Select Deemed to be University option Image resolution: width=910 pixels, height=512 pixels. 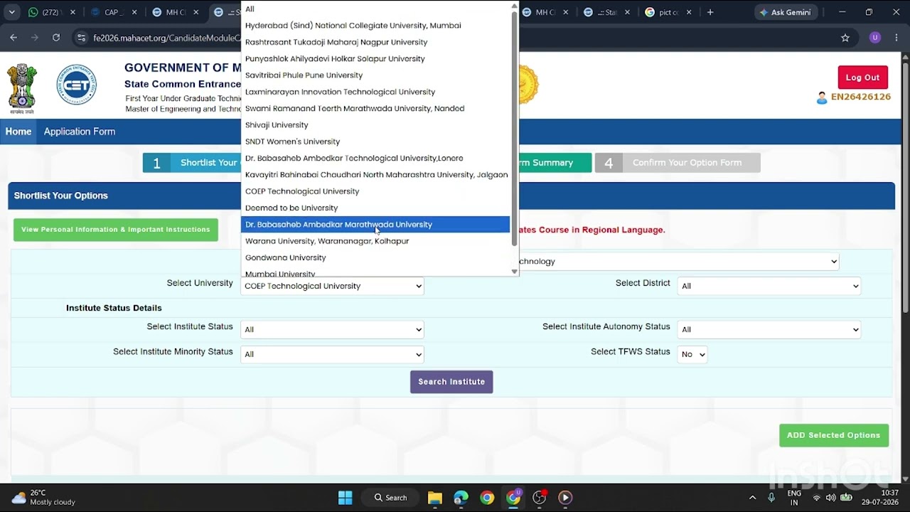pos(375,208)
